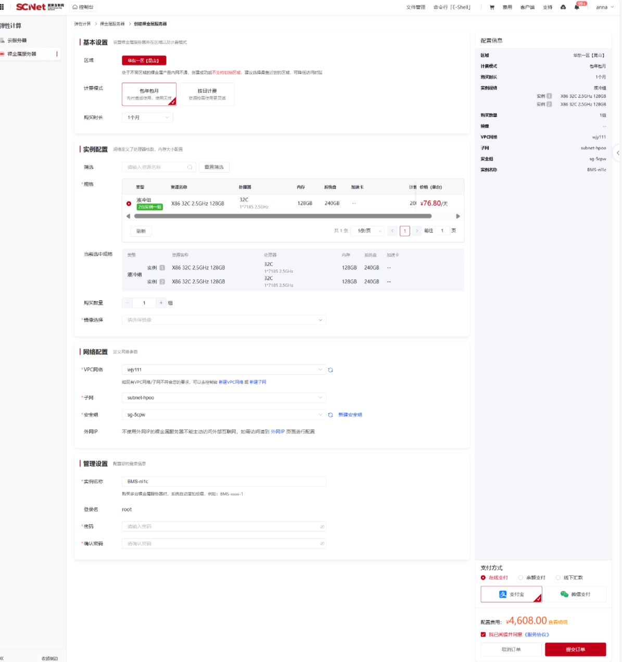
Task: Open the shopping cart icon in header
Action: (492, 7)
